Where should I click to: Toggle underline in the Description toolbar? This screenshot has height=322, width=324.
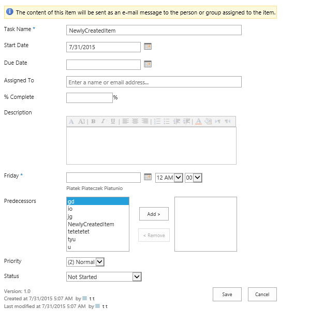point(113,121)
